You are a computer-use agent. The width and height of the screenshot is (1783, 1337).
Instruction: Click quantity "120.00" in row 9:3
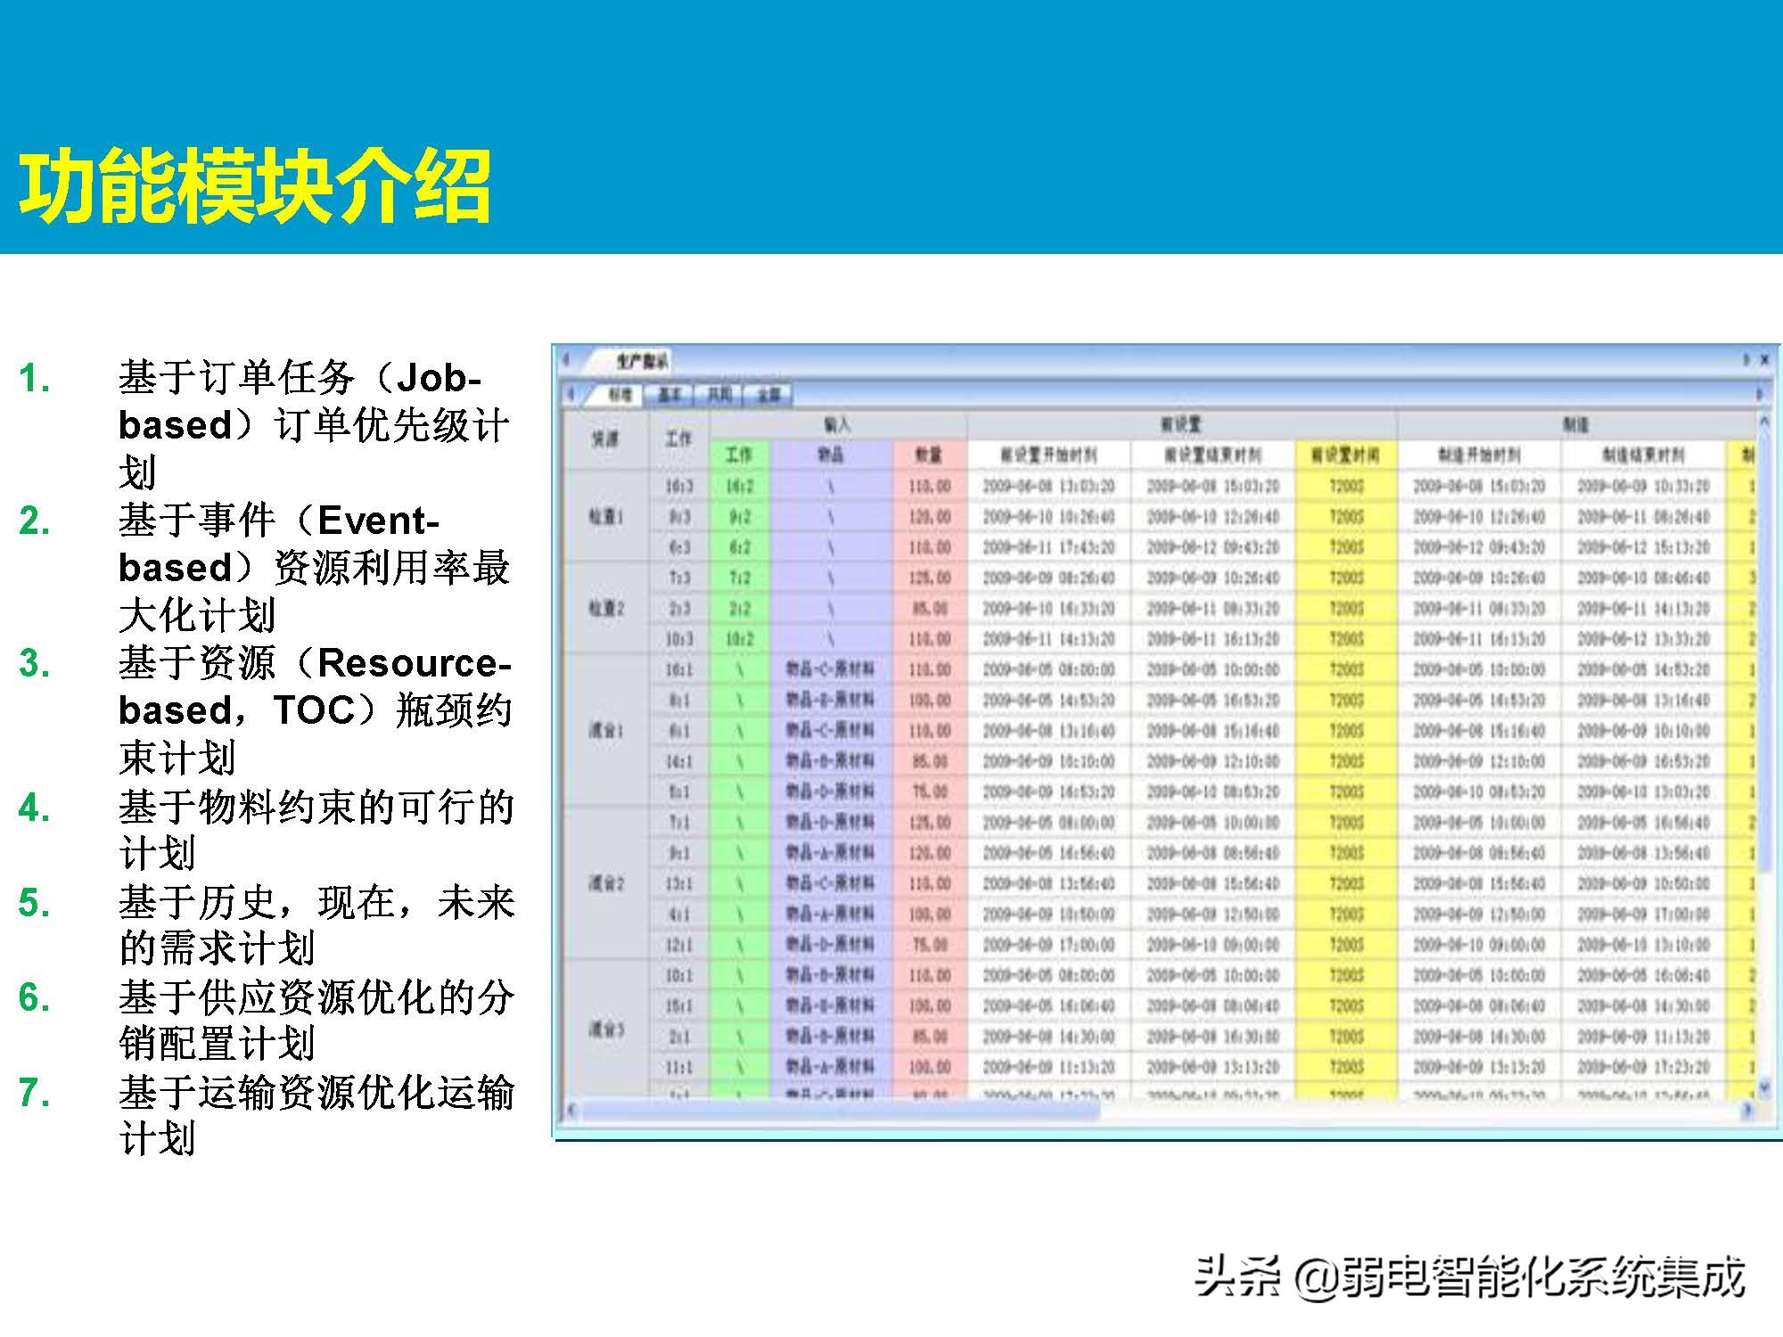(929, 517)
